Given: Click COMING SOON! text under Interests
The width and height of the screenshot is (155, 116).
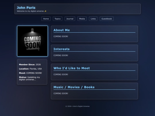Looking at the screenshot, I should [x=61, y=56].
